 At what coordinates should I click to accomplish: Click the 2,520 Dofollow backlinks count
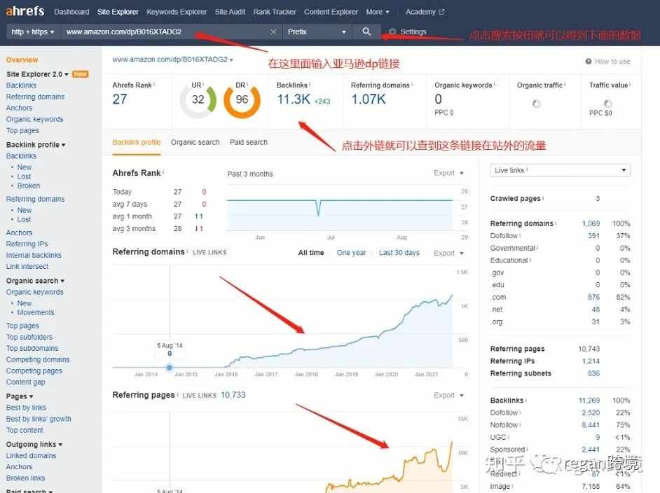[x=591, y=412]
